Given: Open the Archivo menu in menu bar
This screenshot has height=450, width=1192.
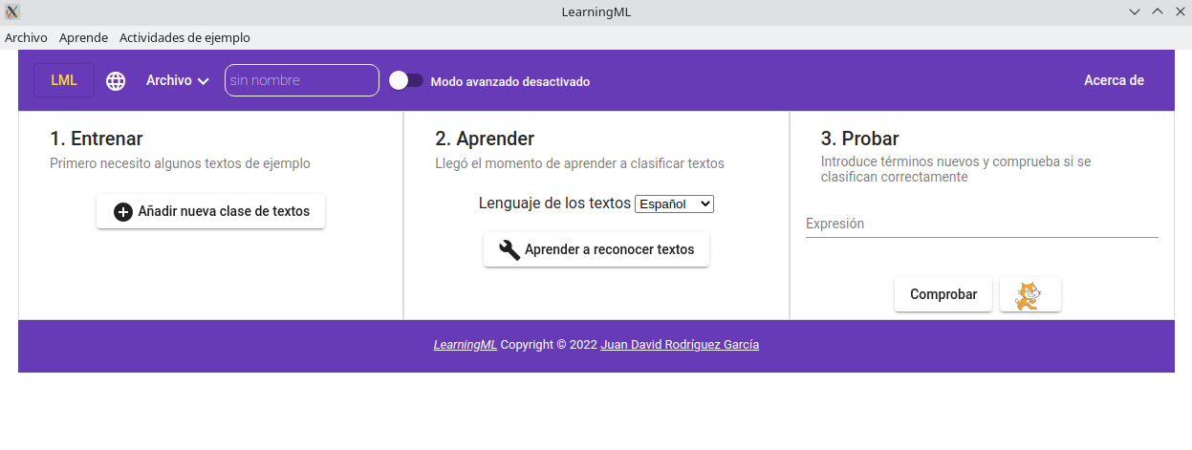Looking at the screenshot, I should (x=26, y=38).
